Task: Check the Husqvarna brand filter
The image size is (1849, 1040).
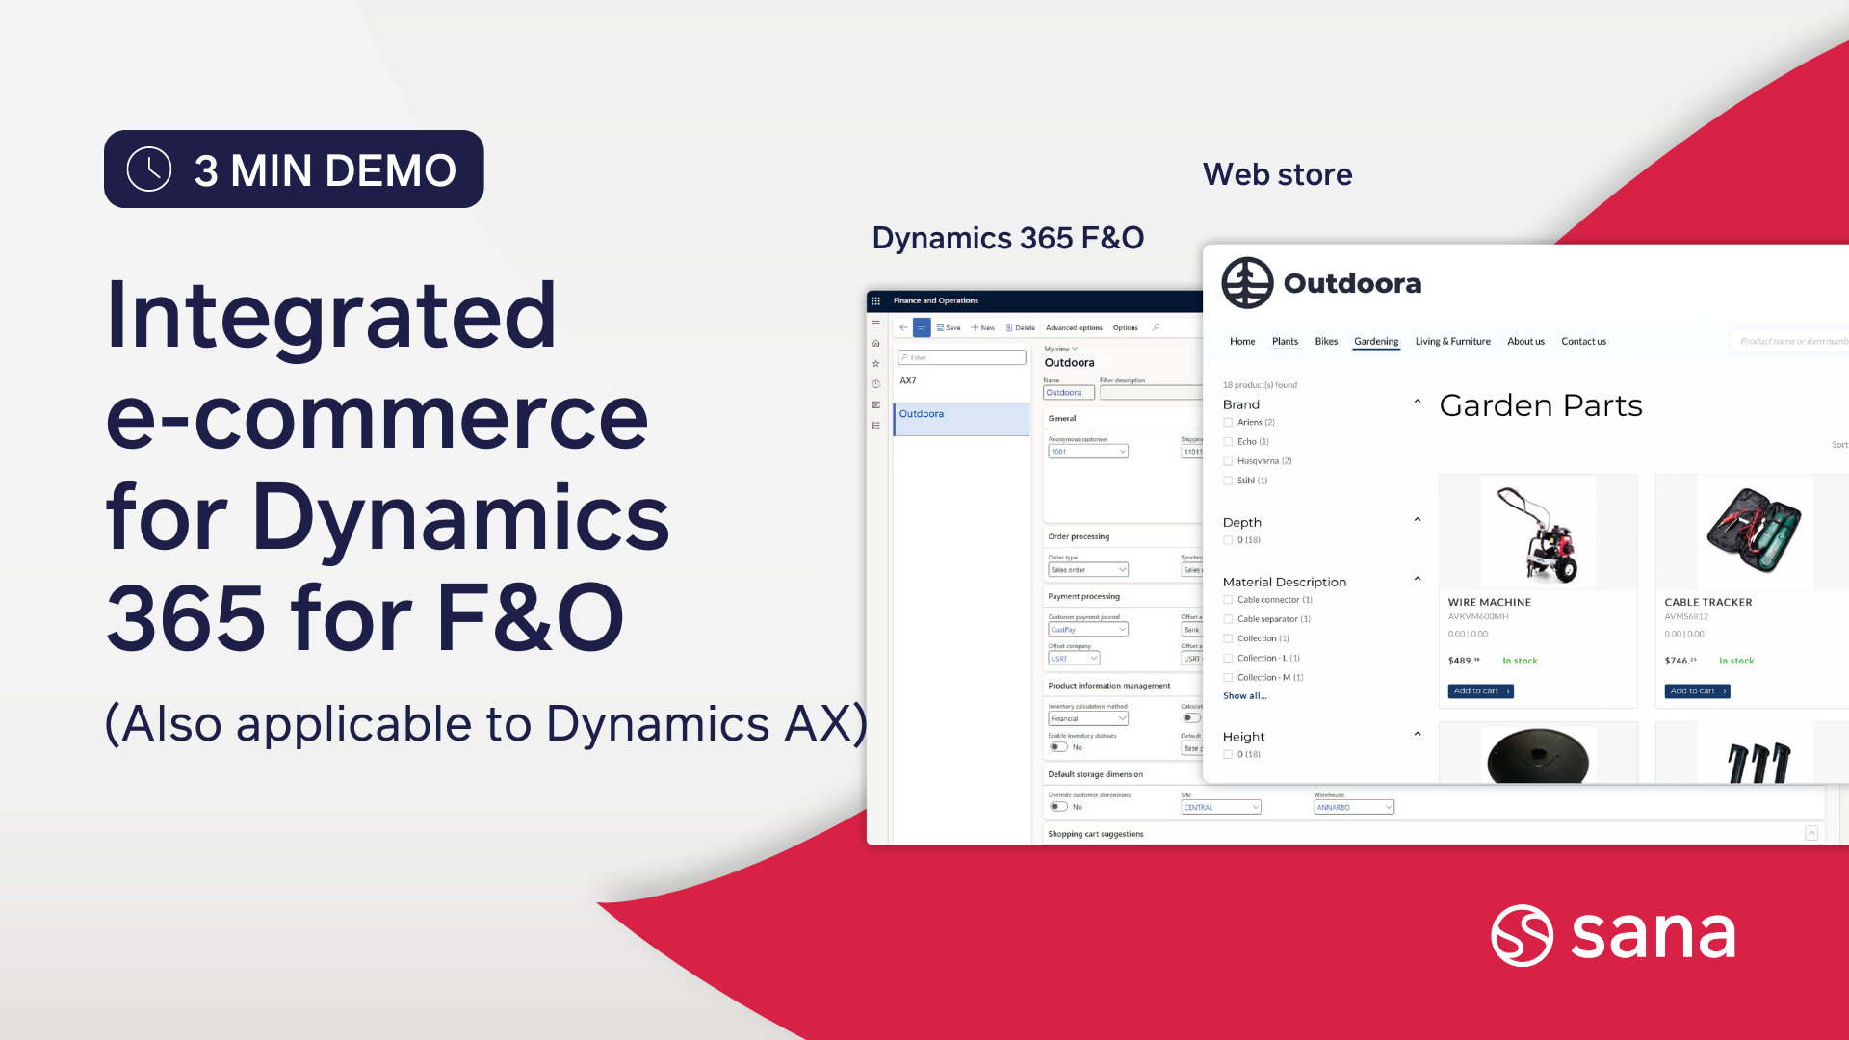Action: (x=1228, y=461)
